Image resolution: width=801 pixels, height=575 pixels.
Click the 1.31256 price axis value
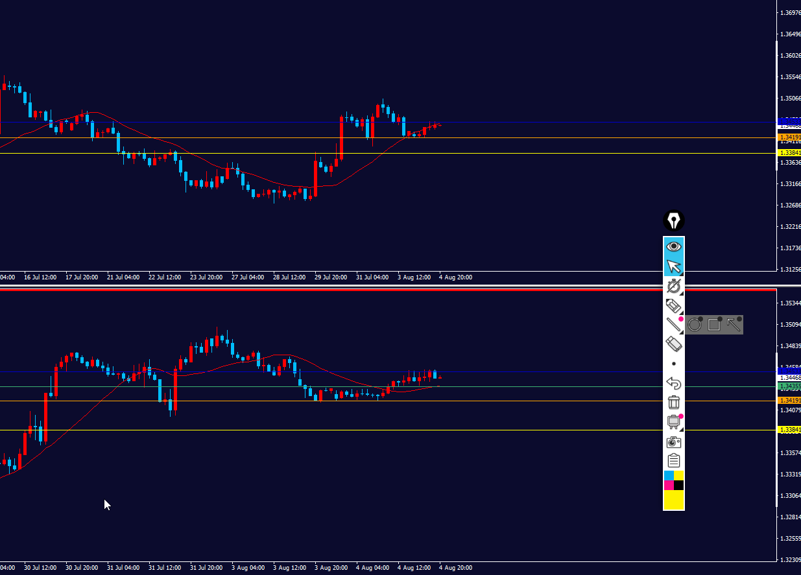click(x=791, y=270)
